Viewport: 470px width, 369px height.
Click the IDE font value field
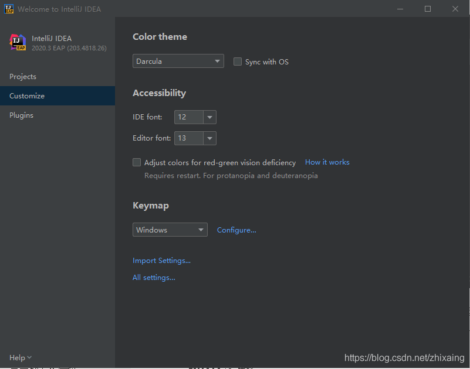pyautogui.click(x=188, y=117)
